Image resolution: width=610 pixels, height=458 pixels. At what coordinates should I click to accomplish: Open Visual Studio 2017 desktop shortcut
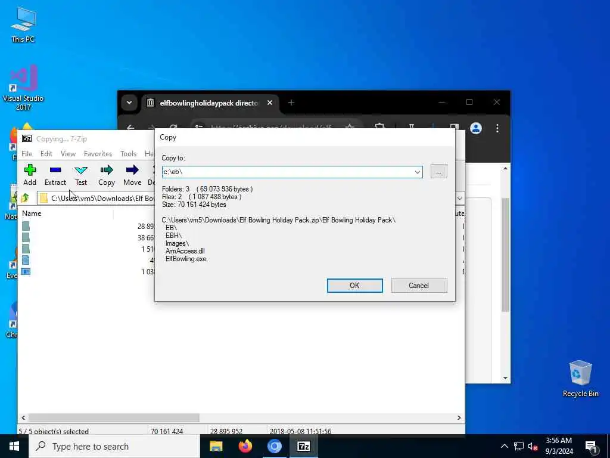[x=23, y=88]
